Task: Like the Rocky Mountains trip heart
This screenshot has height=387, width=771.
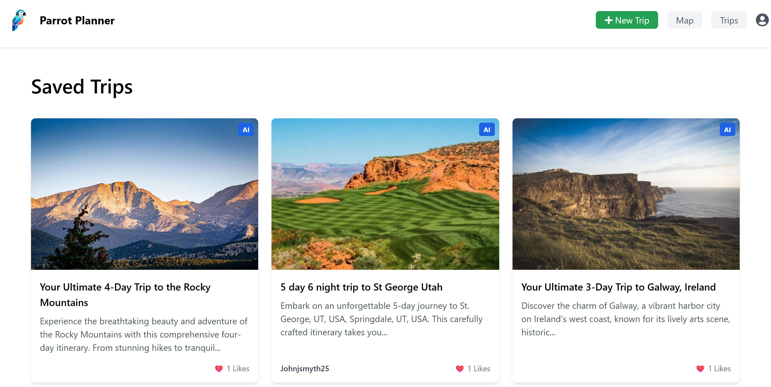Action: click(x=219, y=368)
